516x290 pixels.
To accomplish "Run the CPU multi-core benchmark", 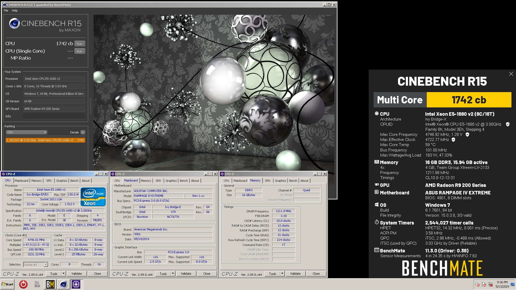I will pos(80,44).
